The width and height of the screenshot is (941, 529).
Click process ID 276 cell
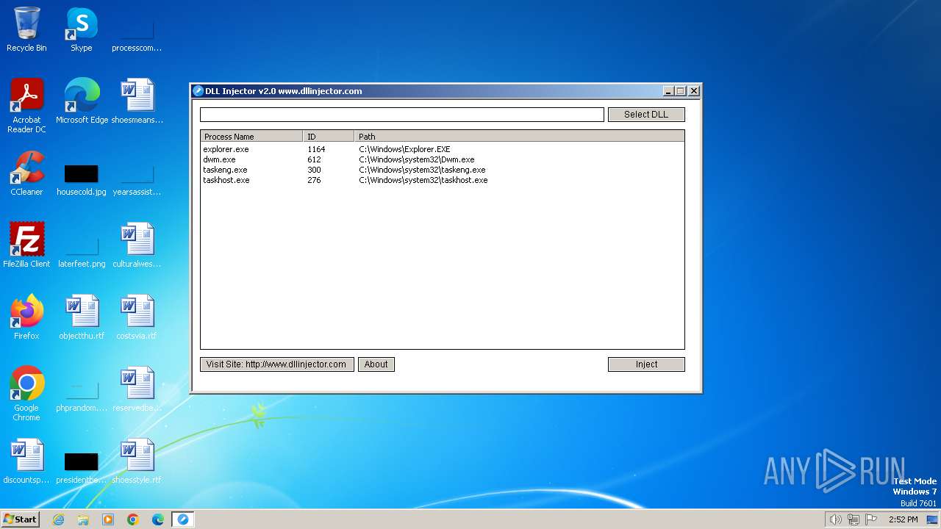point(314,180)
